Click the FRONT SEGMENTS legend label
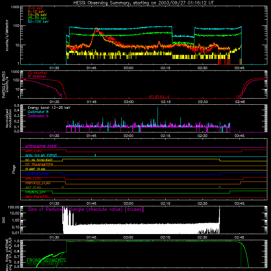Screen dimensions: 271x271 coord(46,260)
